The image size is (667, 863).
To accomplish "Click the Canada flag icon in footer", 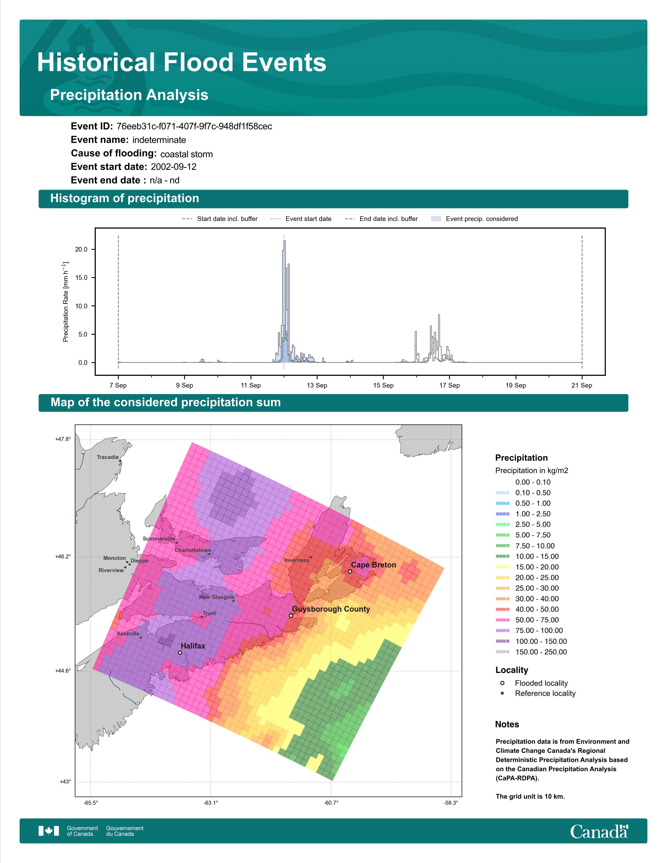I will point(49,831).
